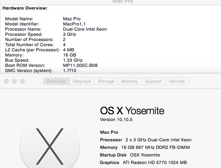Close the About This Mac window
The width and height of the screenshot is (221, 168).
(6, 81)
